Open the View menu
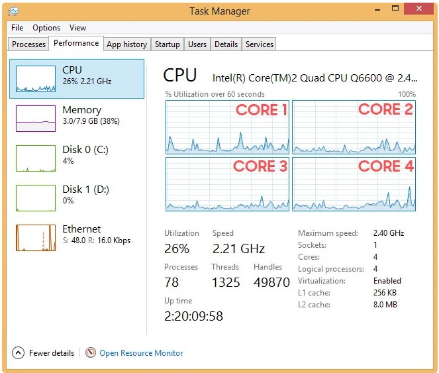Viewport: 439px width, 373px height. coord(78,28)
